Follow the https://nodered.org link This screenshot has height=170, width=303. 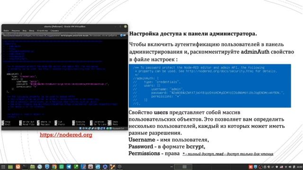coord(66,135)
